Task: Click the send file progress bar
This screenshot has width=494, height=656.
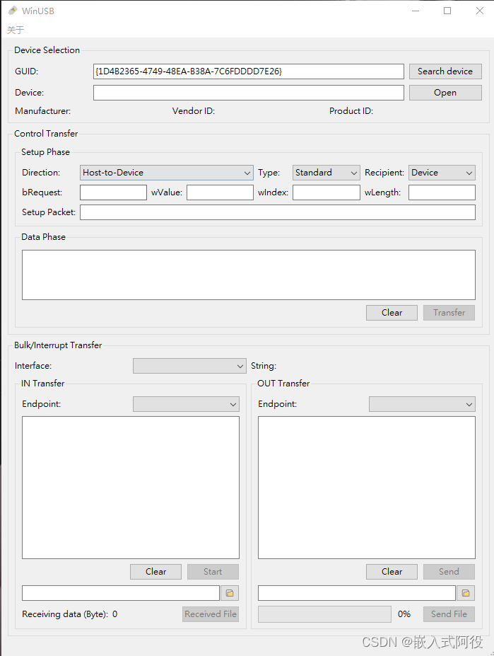Action: click(324, 614)
